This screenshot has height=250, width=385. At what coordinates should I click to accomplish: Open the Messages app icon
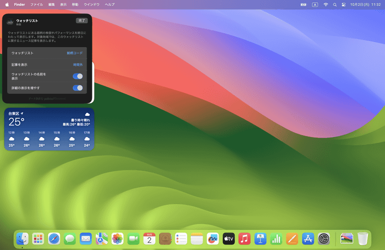coord(70,238)
